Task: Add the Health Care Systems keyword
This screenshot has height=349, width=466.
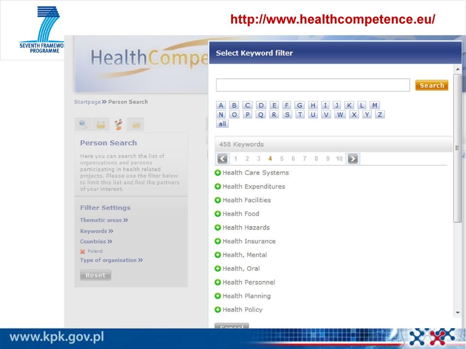Action: pos(217,173)
